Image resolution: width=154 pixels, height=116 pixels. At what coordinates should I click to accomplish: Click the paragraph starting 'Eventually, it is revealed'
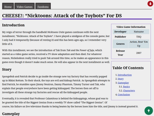coord(70,103)
